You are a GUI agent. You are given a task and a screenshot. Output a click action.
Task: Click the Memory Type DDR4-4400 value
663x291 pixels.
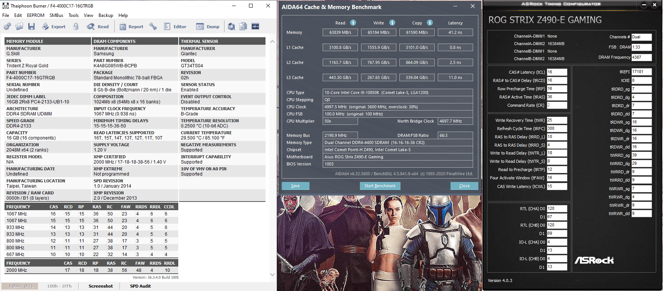click(398, 142)
